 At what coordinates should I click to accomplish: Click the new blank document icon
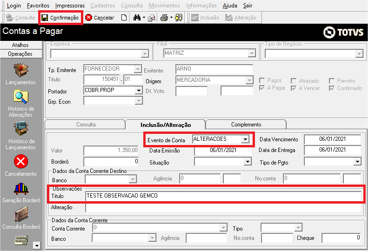pyautogui.click(x=124, y=18)
